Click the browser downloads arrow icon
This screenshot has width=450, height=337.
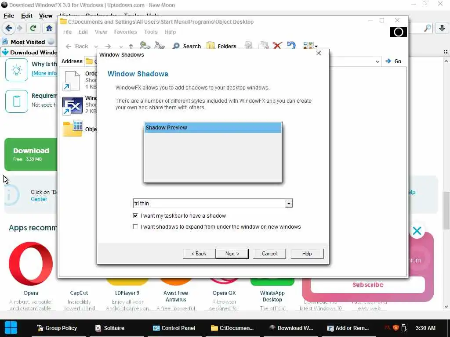[442, 28]
